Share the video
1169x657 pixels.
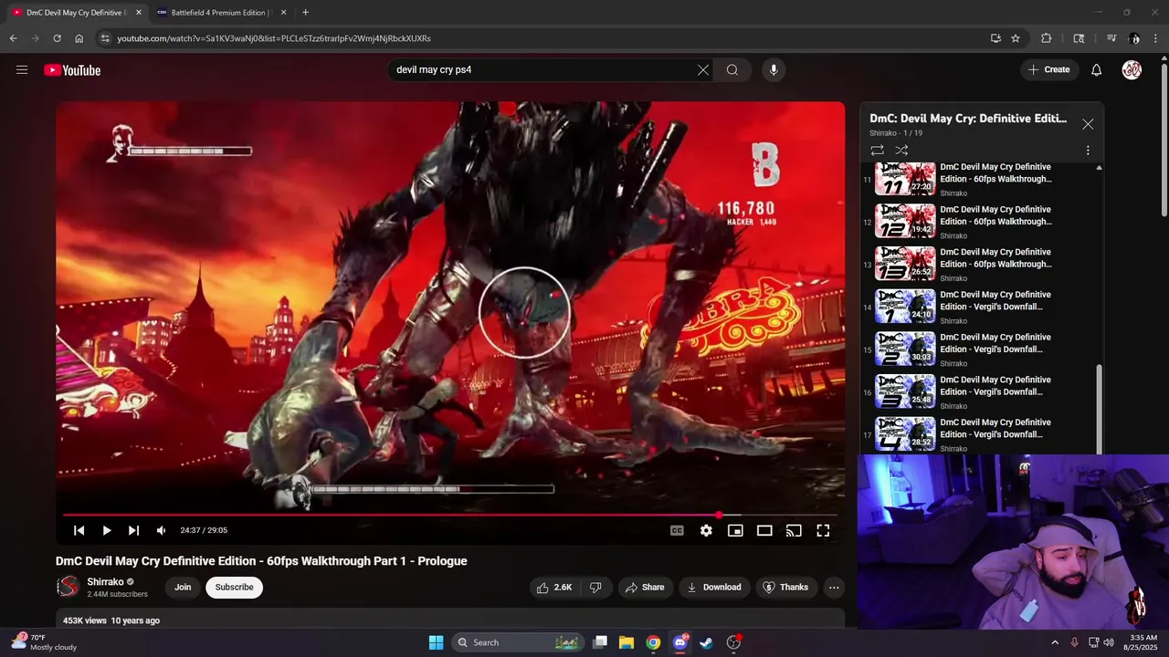point(645,588)
